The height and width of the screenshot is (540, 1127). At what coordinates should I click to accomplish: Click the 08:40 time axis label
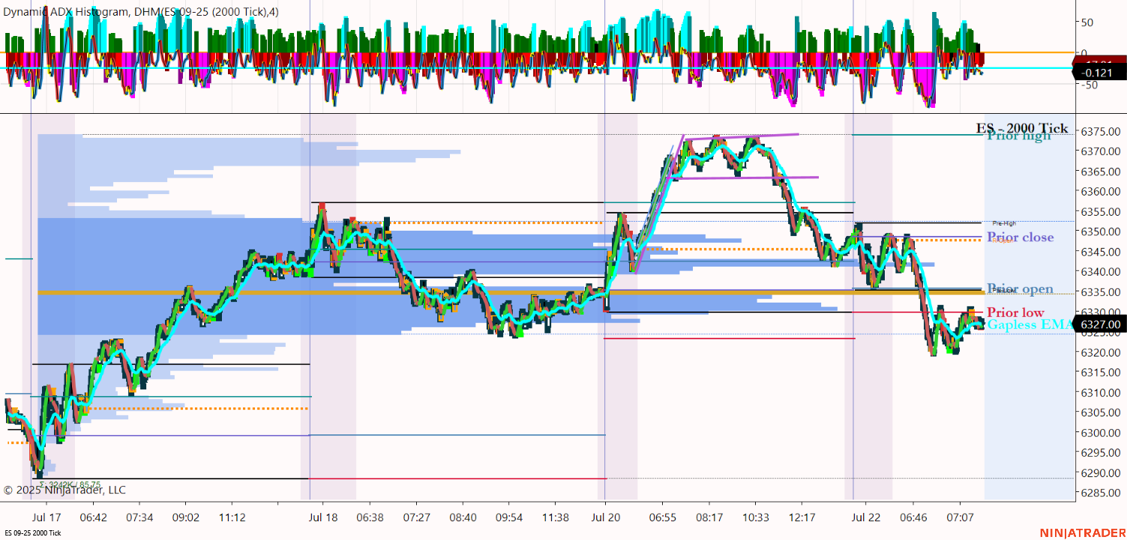(x=463, y=518)
